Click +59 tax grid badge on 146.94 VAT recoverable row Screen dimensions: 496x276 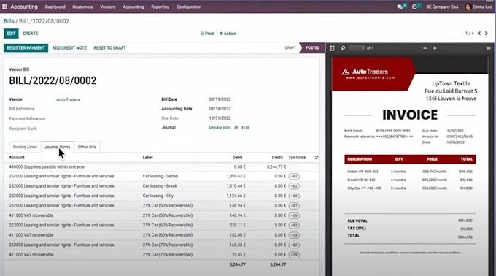pyautogui.click(x=294, y=215)
